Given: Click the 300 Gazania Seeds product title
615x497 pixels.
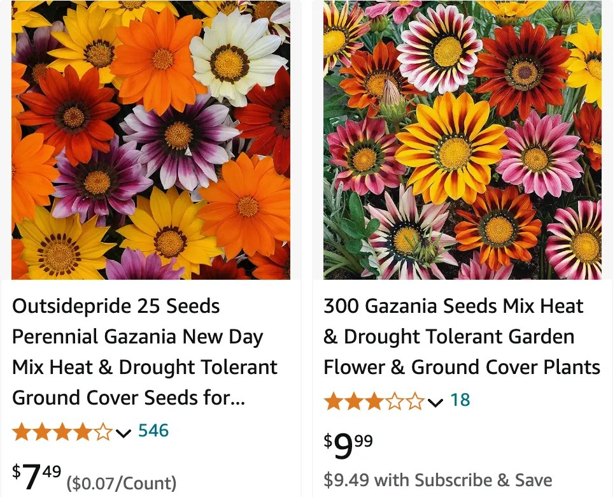Looking at the screenshot, I should (x=462, y=336).
